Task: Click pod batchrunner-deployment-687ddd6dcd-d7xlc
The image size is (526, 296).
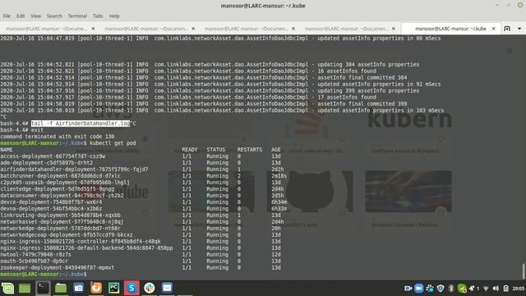Action: (x=60, y=176)
